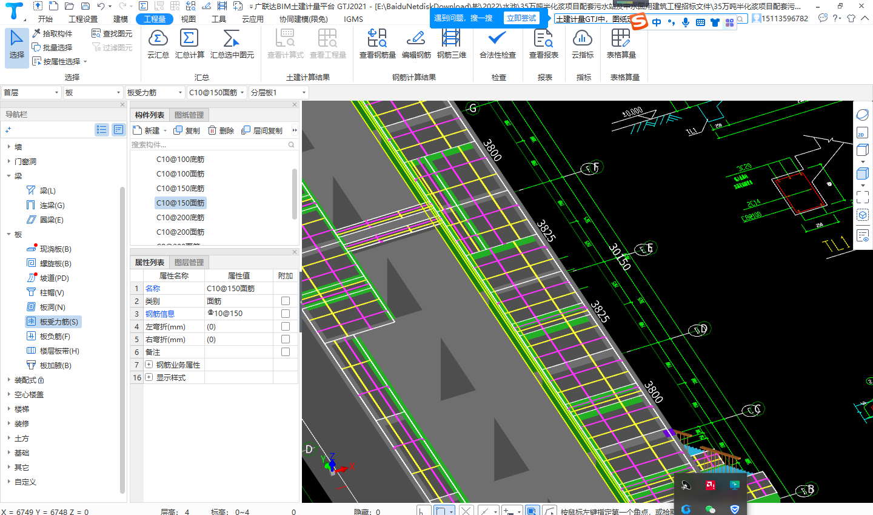Switch to 2D view on right toolbar
This screenshot has width=873, height=515.
click(x=862, y=133)
